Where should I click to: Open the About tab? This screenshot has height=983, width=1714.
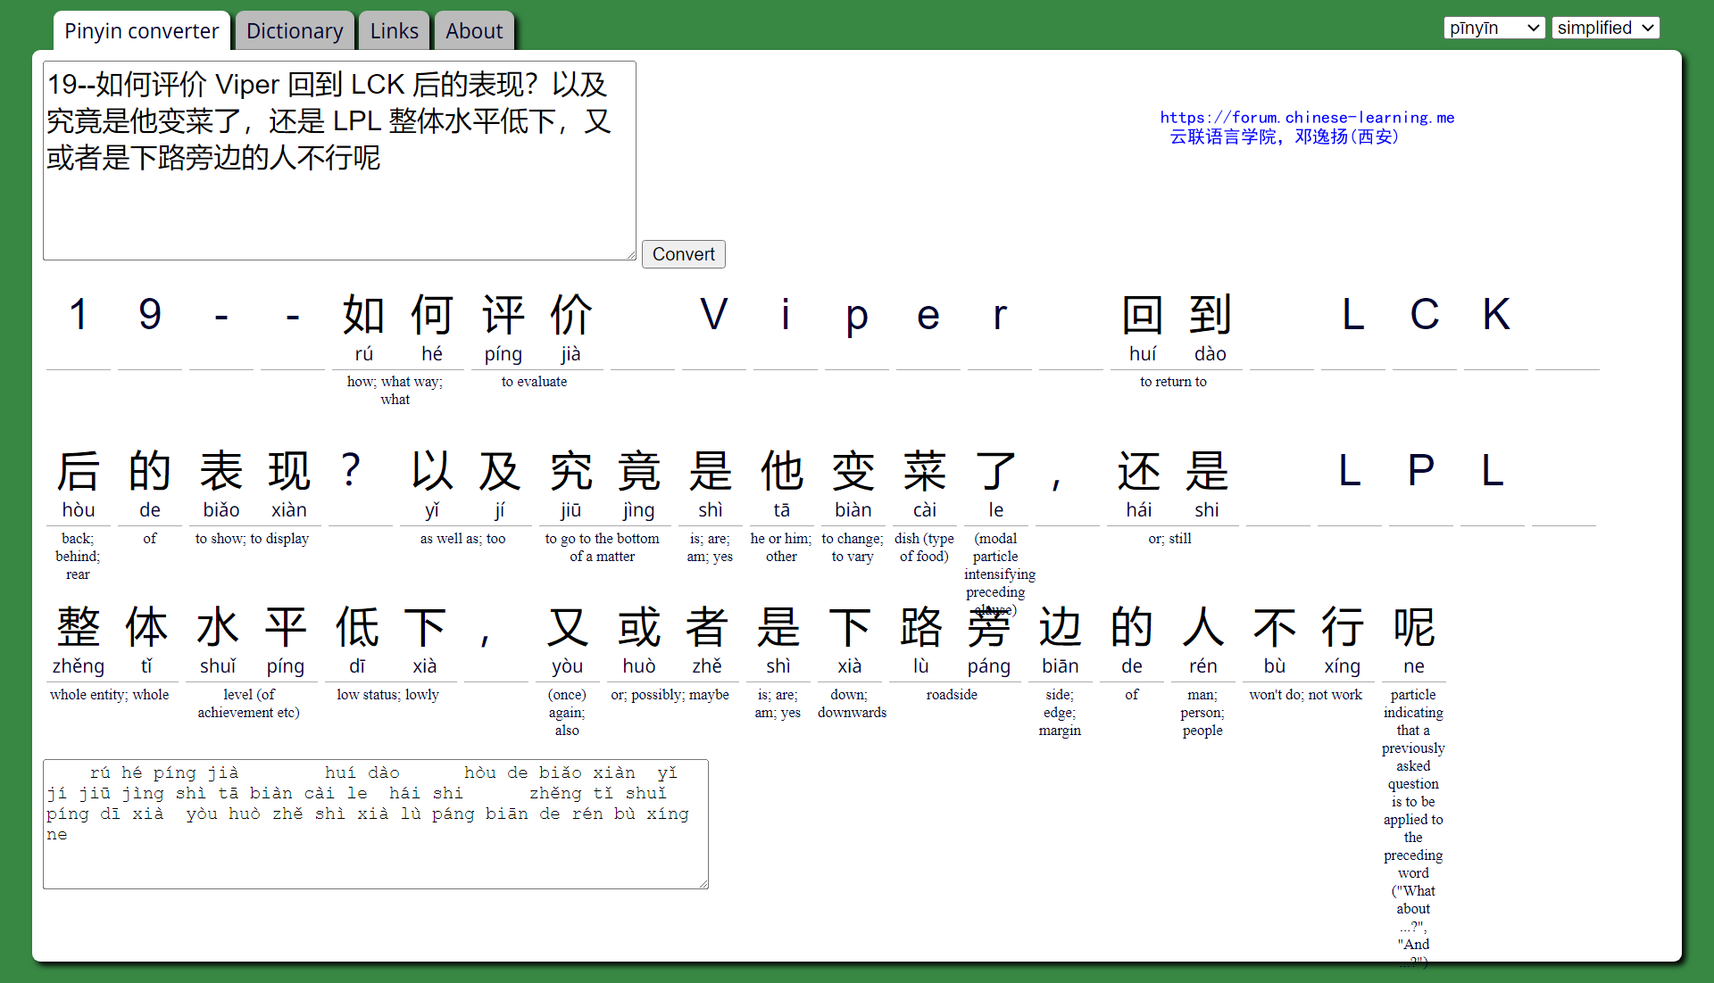coord(474,31)
